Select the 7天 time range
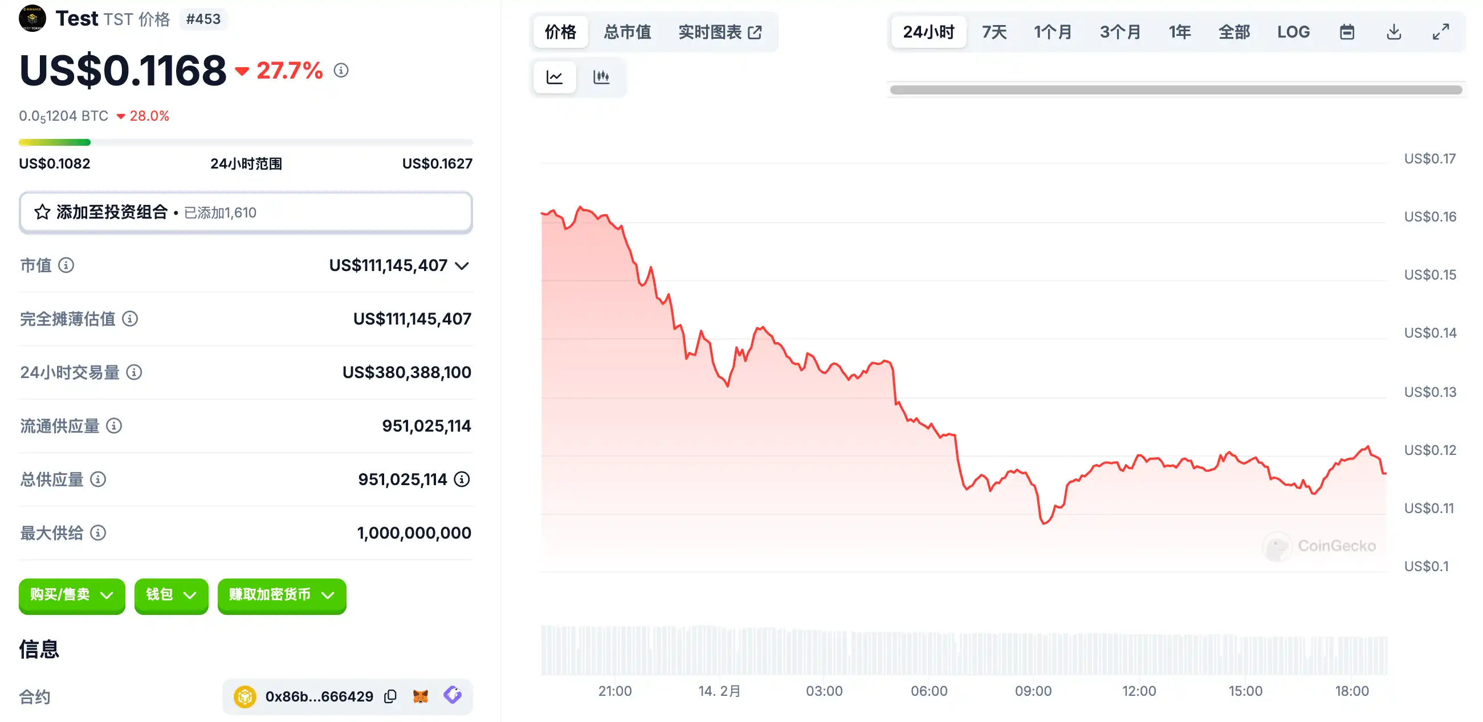 (994, 32)
